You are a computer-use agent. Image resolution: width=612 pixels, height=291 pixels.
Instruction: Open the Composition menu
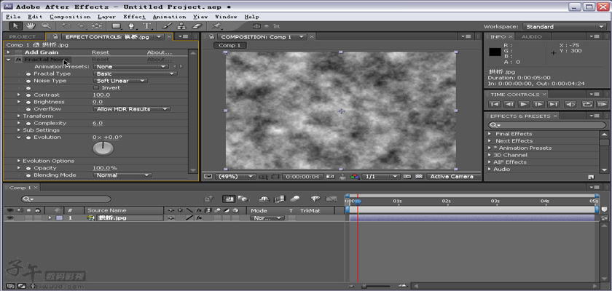tap(70, 17)
